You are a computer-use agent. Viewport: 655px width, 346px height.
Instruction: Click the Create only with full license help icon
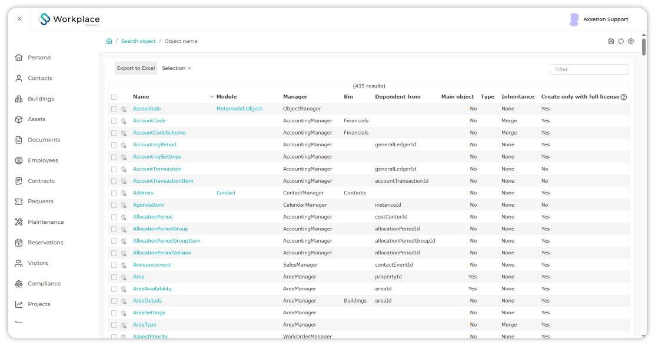[x=624, y=97]
